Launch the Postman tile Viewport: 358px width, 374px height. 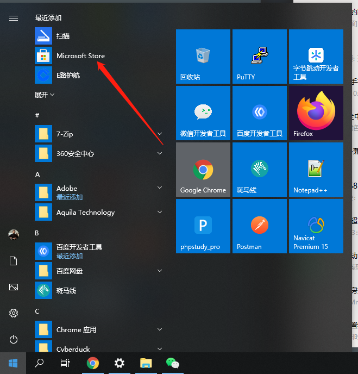point(260,226)
